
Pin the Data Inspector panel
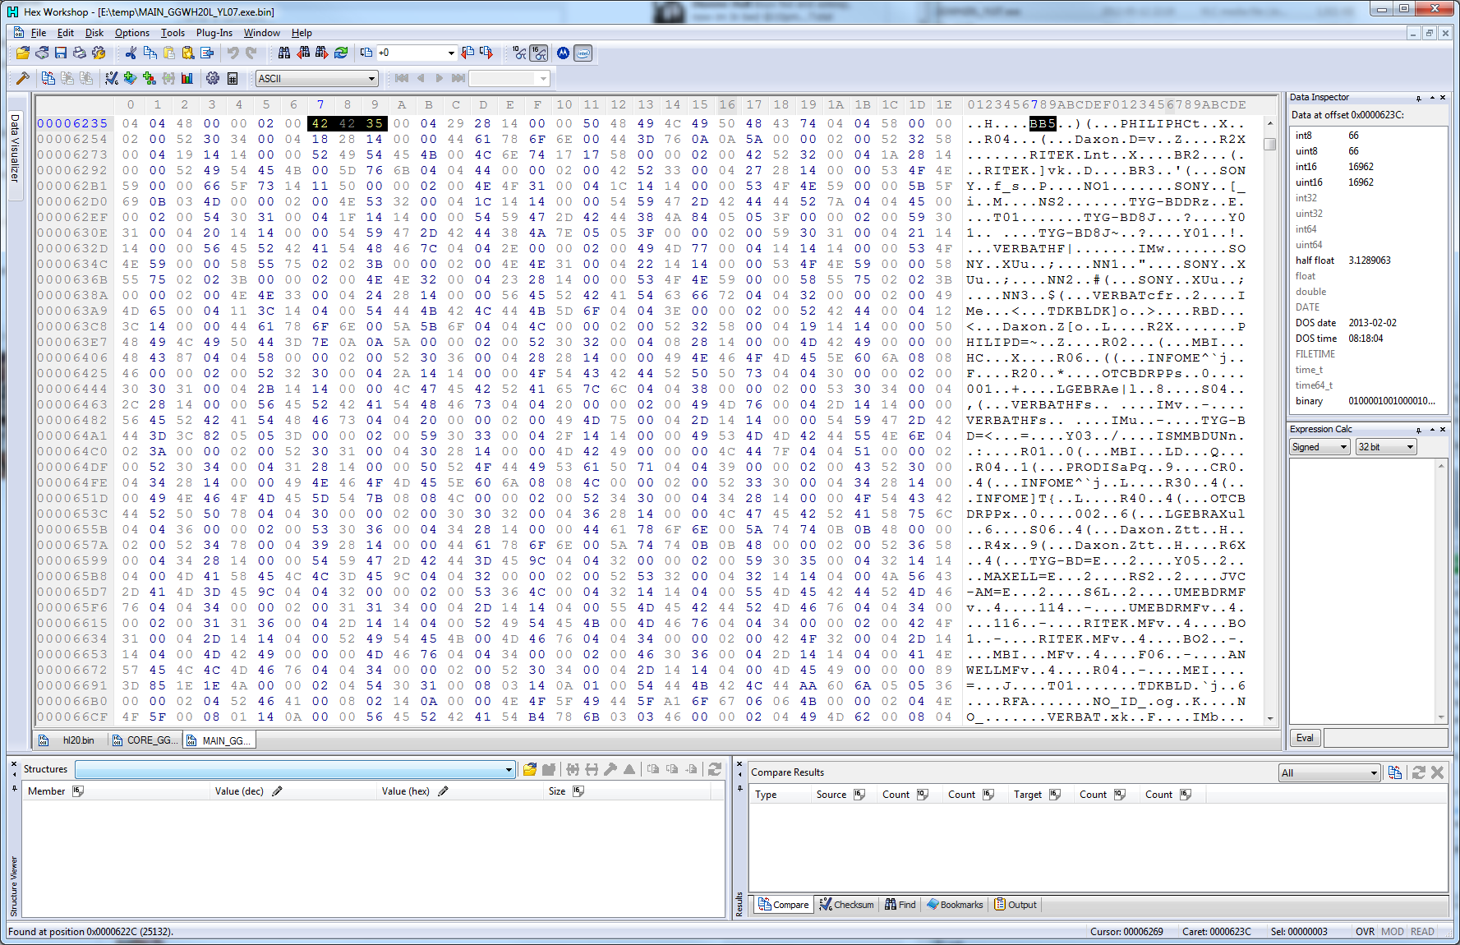(1419, 97)
